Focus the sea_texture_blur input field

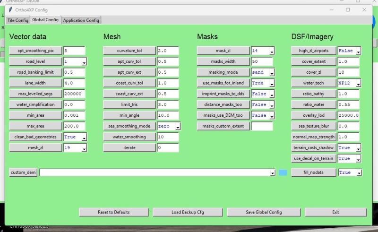click(x=348, y=126)
